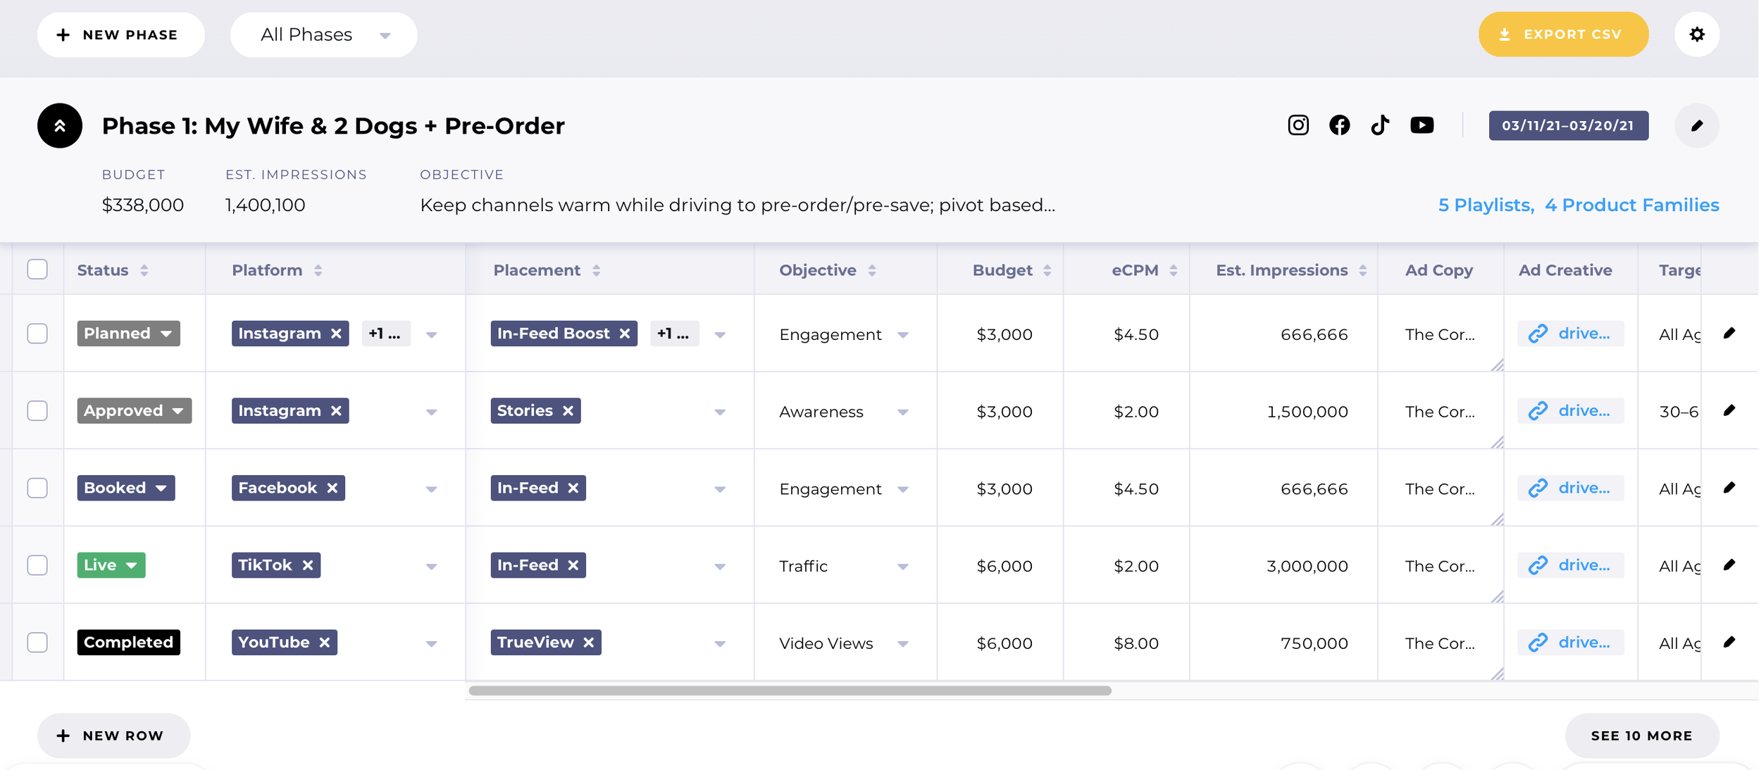1761x770 pixels.
Task: Check the Facebook row checkbox
Action: pos(37,488)
